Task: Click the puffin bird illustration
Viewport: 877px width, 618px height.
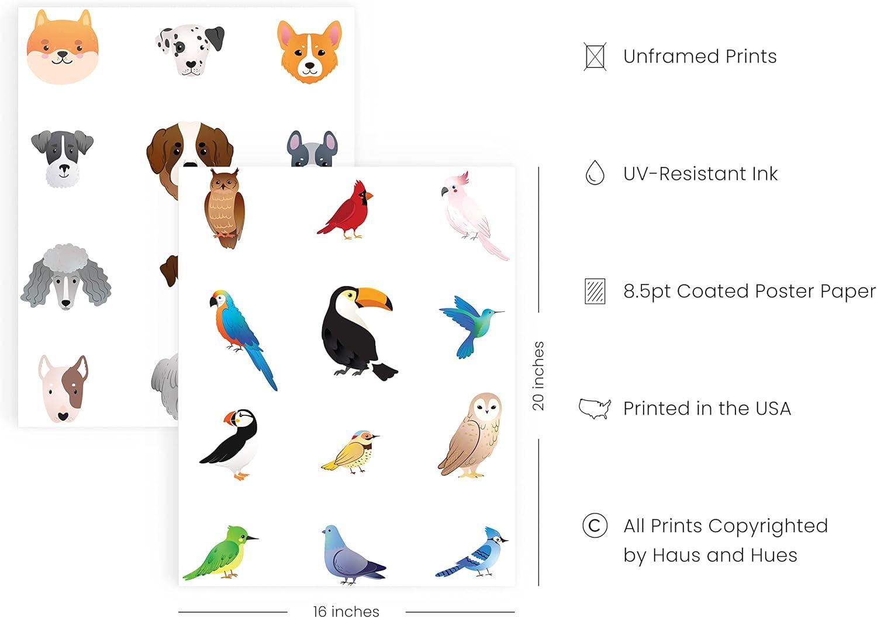Action: click(230, 444)
